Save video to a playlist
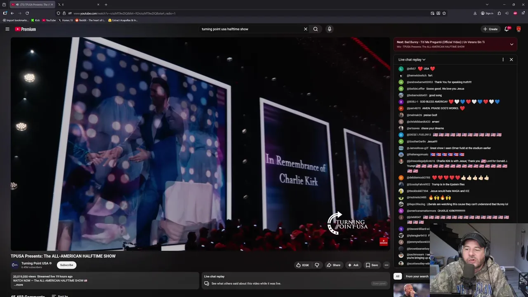The height and width of the screenshot is (297, 528). coord(372,265)
